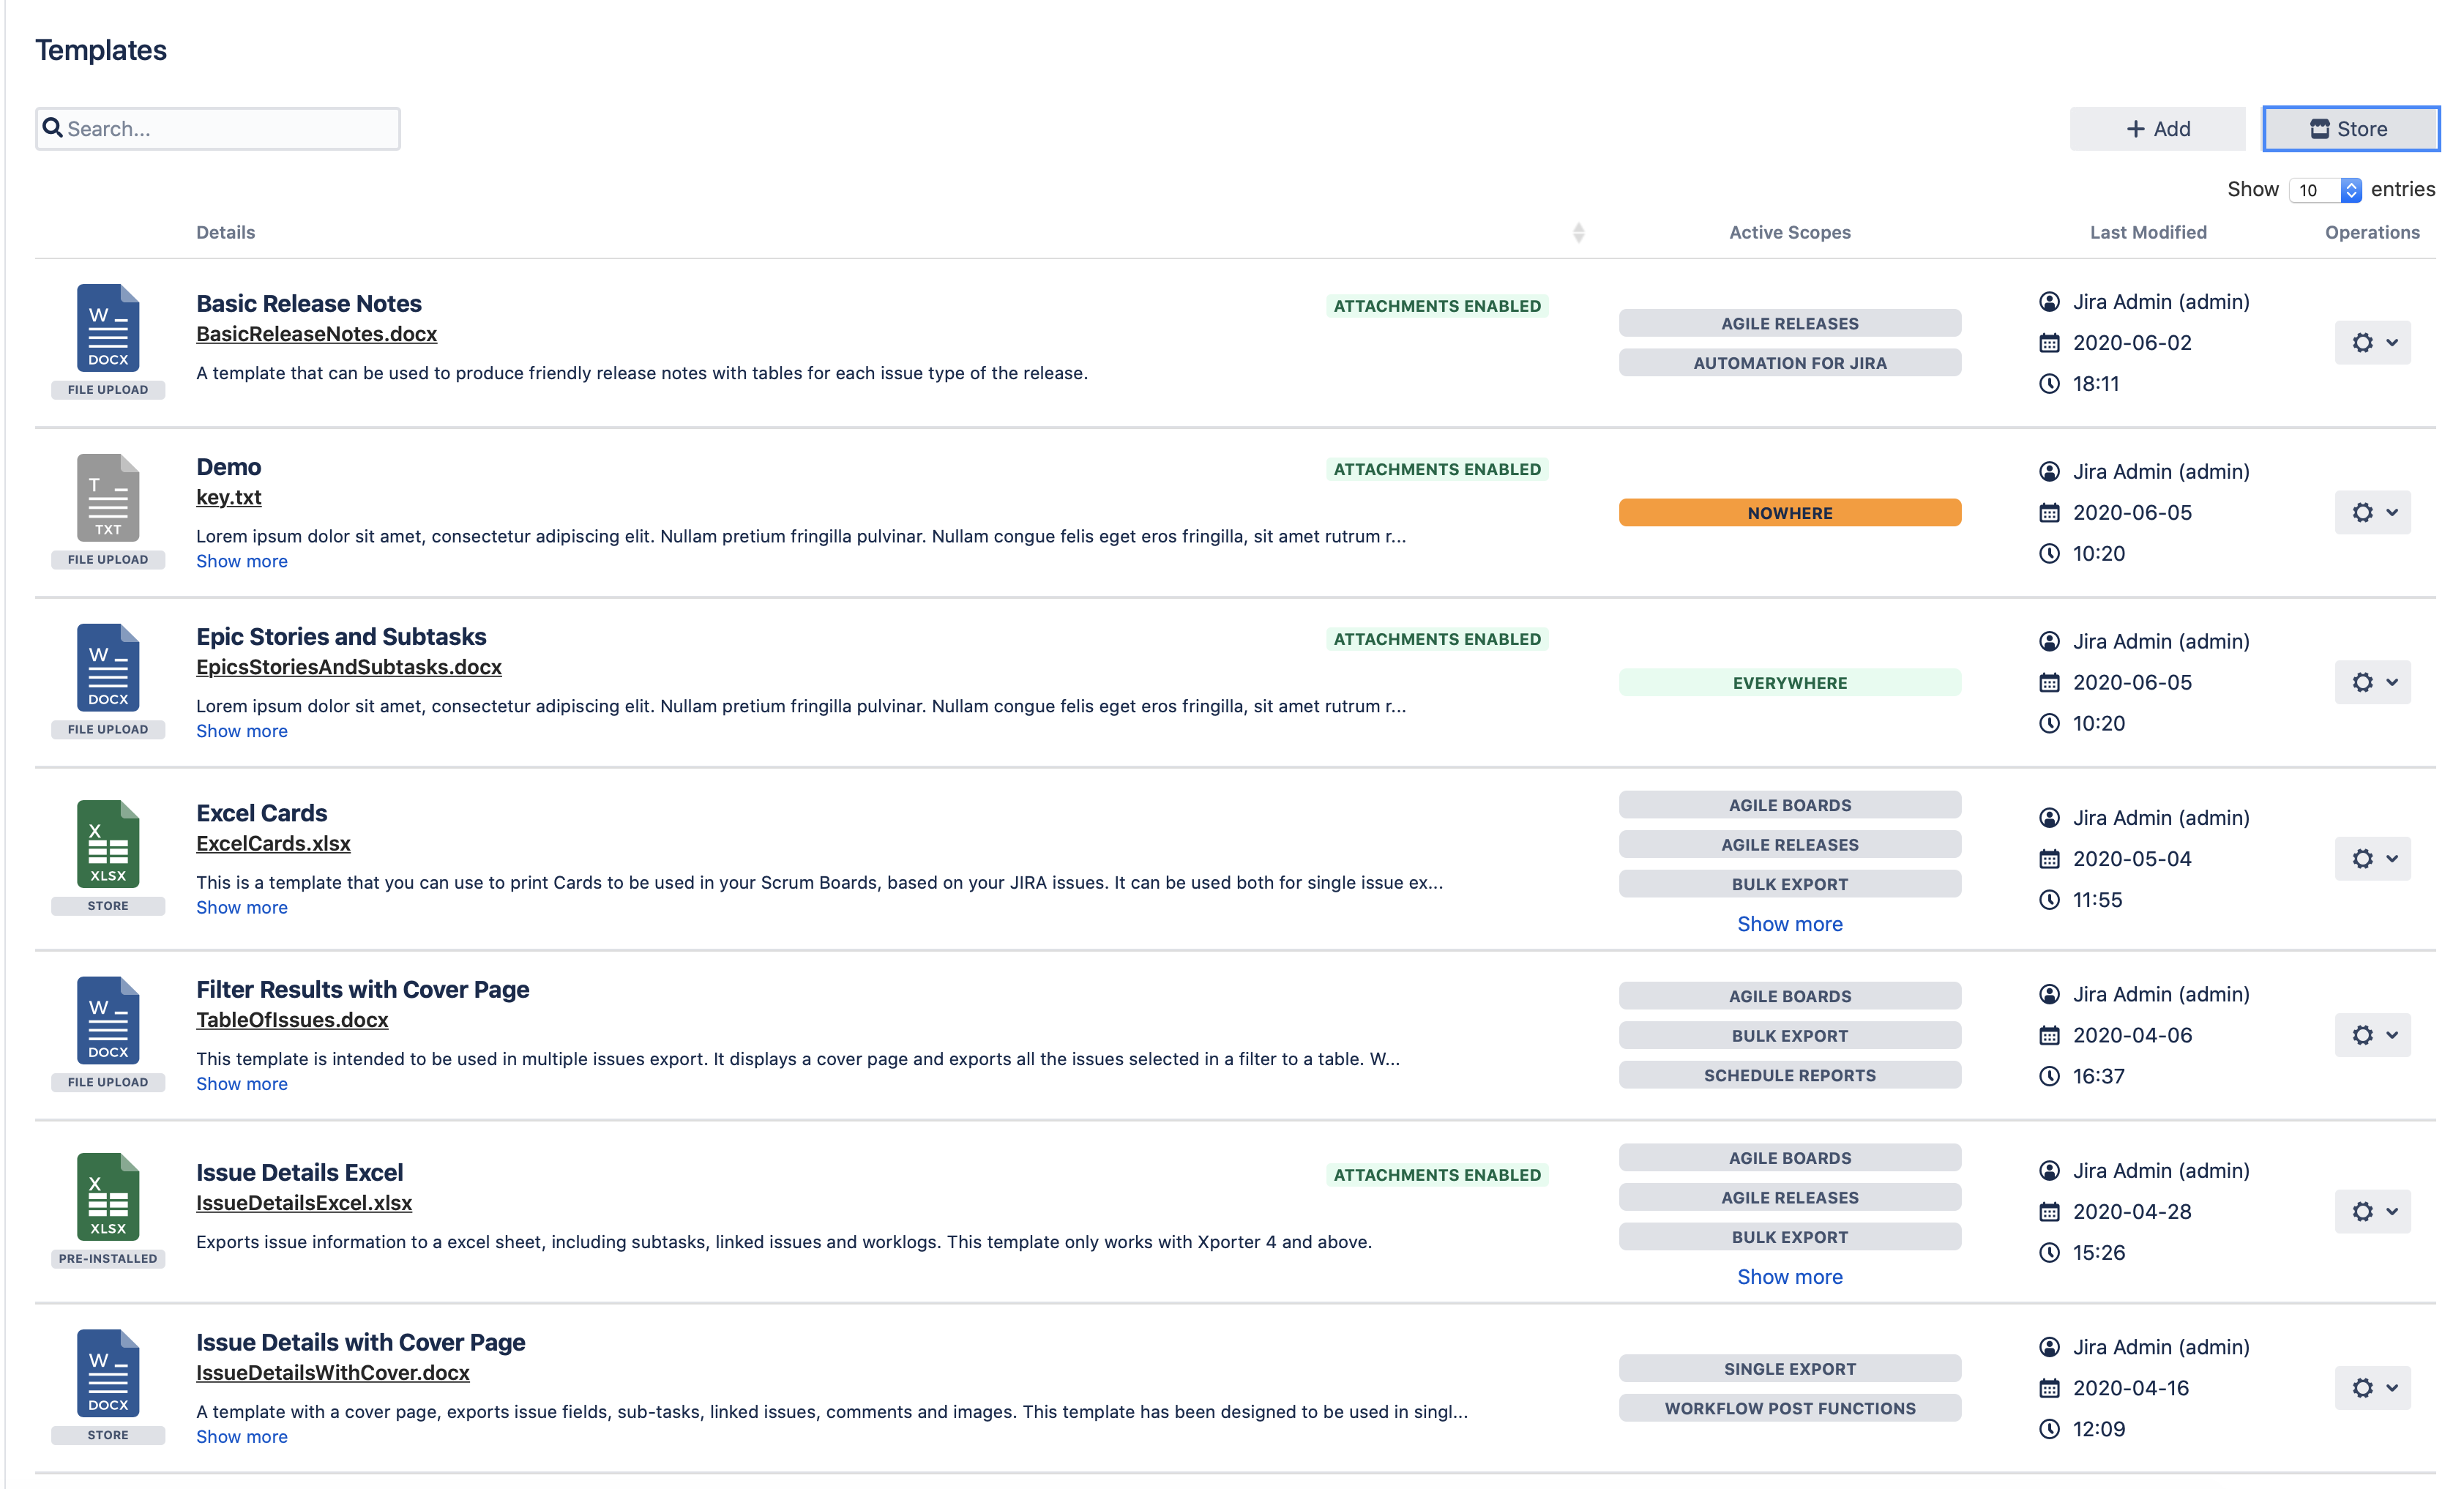Click the Issue Details Excel XLSX icon

pyautogui.click(x=108, y=1197)
